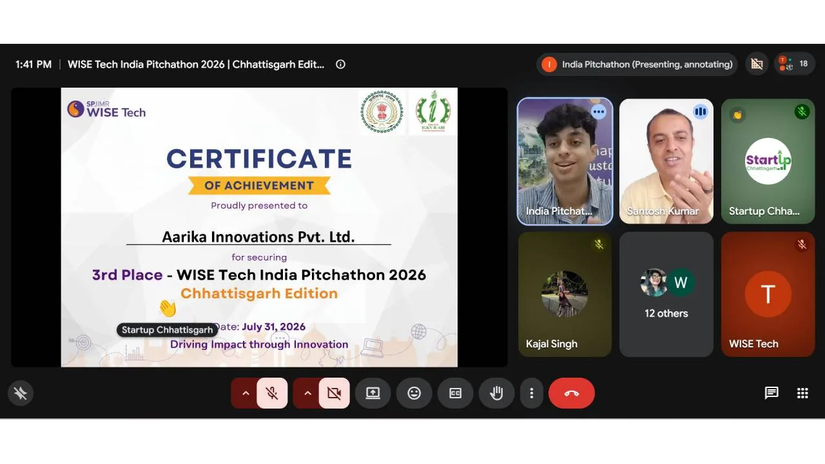Open the 12 others tile
Viewport: 825px width, 464px height.
pyautogui.click(x=666, y=294)
